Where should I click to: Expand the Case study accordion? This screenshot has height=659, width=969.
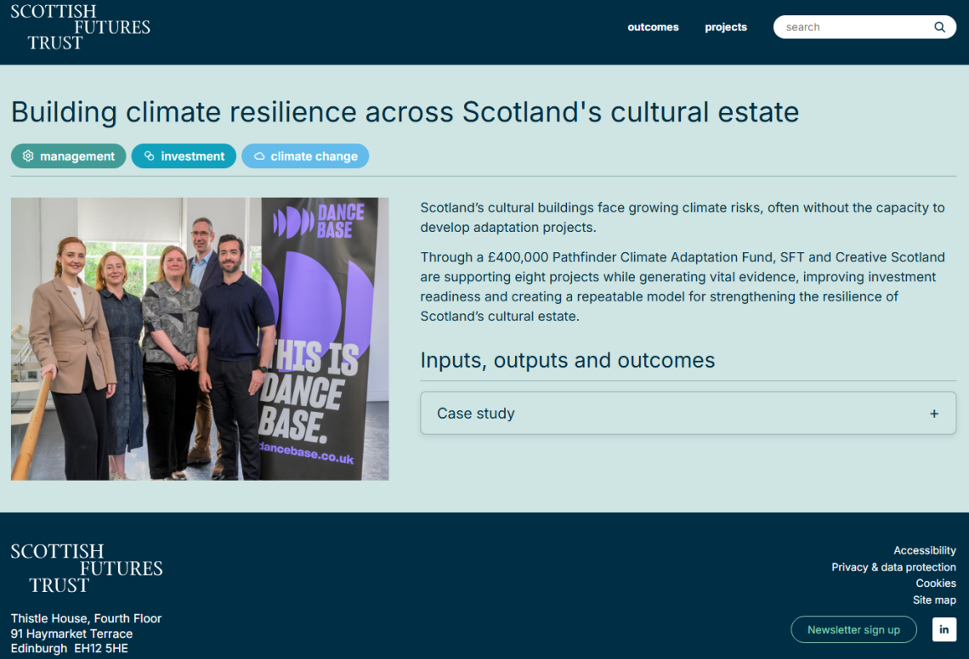coord(688,414)
